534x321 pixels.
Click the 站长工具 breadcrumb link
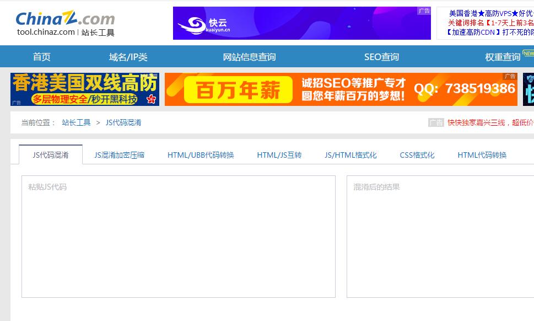coord(75,122)
